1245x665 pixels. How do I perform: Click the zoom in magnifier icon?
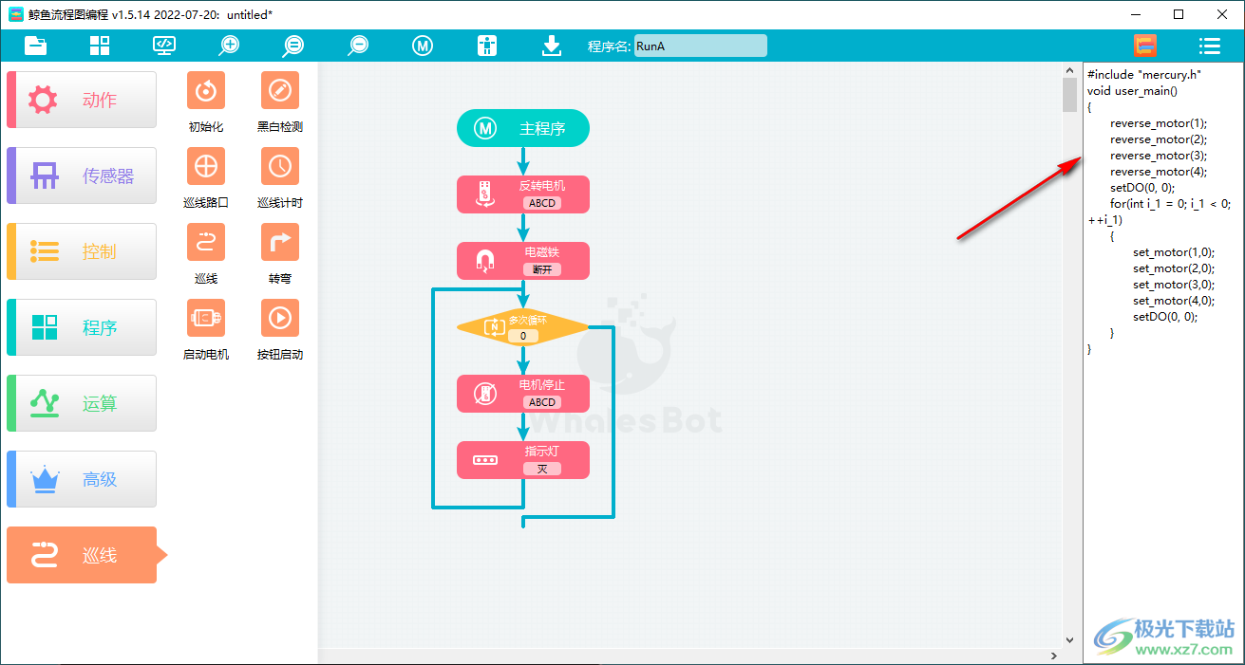click(x=229, y=46)
